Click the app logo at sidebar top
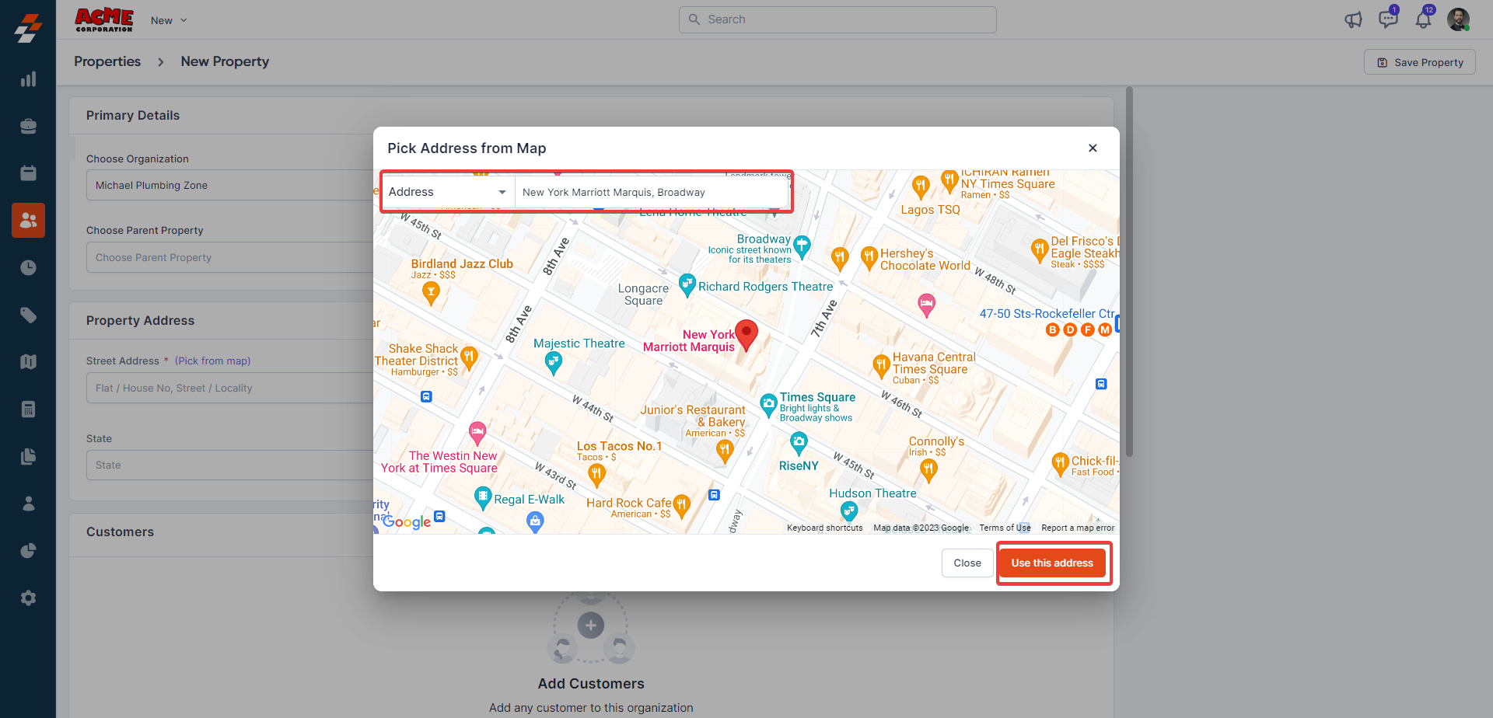 28,28
